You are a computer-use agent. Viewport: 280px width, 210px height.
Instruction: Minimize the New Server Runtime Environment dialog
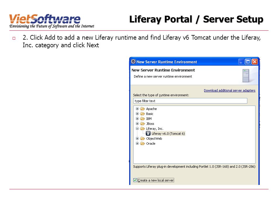tap(241, 62)
